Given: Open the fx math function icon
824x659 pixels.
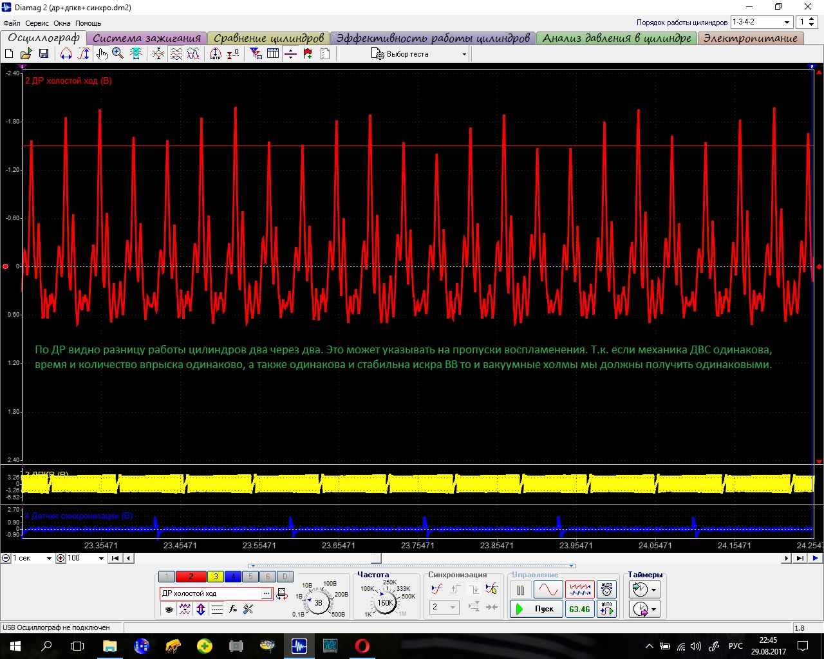Looking at the screenshot, I should [233, 609].
